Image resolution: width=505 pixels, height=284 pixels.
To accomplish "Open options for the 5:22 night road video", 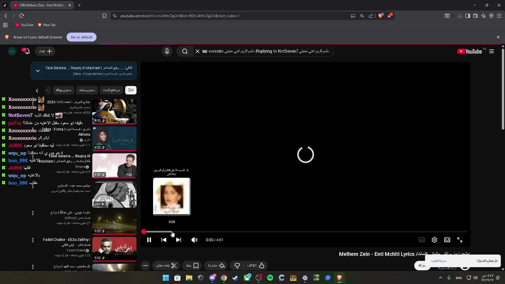I will click(33, 213).
